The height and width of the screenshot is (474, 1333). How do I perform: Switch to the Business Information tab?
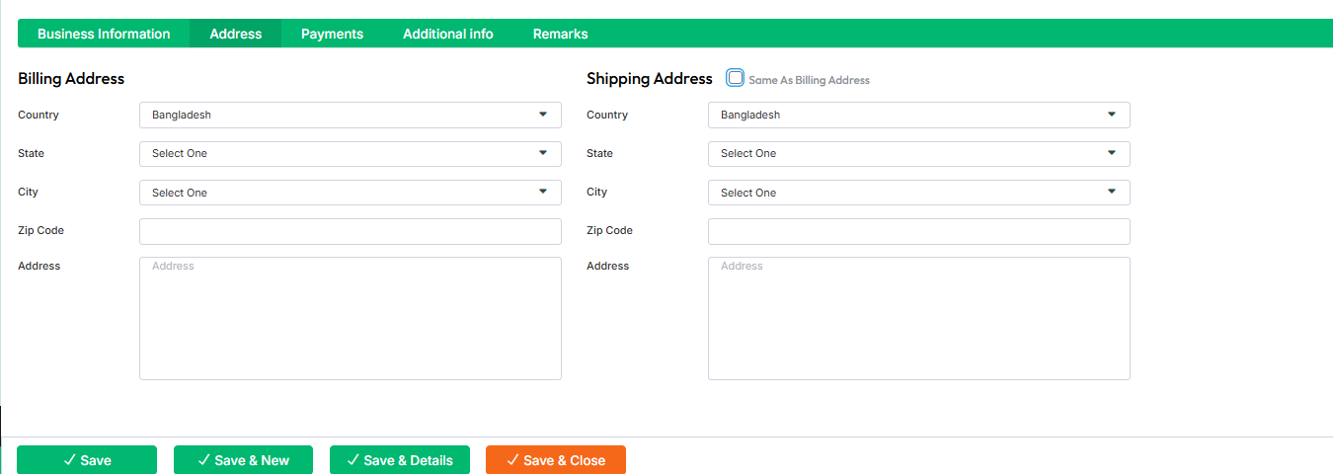point(104,34)
